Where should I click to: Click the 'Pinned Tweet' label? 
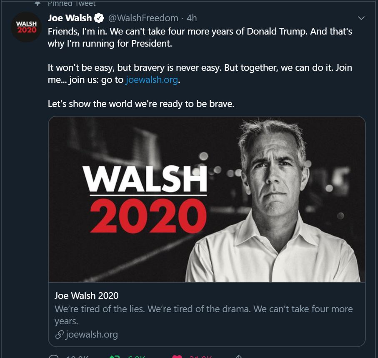[72, 3]
